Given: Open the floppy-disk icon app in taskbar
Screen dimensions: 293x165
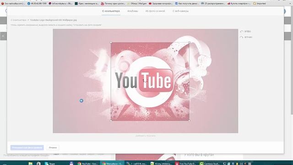Looking at the screenshot, I should pyautogui.click(x=71, y=163).
